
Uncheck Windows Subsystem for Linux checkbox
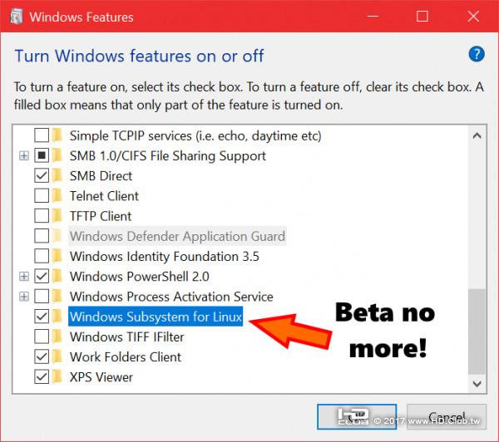click(42, 317)
